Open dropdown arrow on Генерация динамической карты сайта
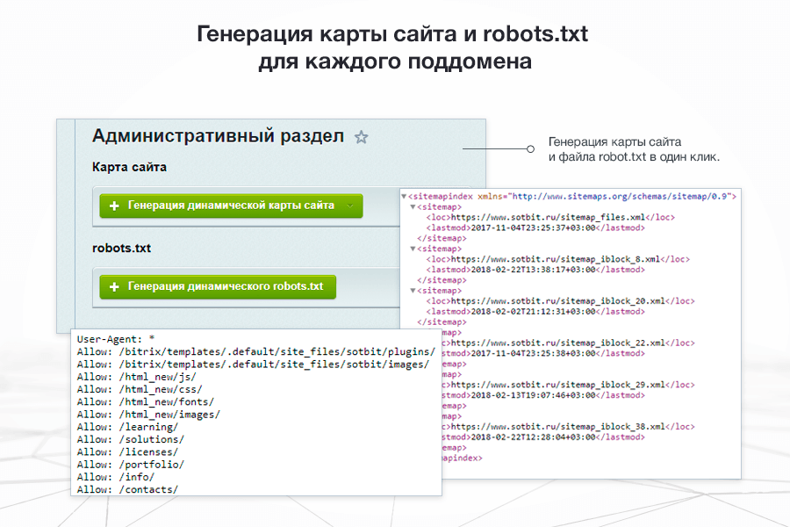The width and height of the screenshot is (790, 527). (x=350, y=206)
